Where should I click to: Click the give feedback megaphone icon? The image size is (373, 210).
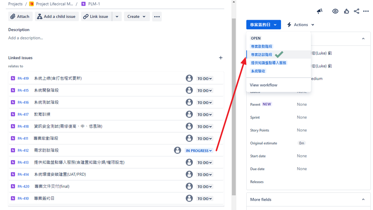(x=320, y=11)
